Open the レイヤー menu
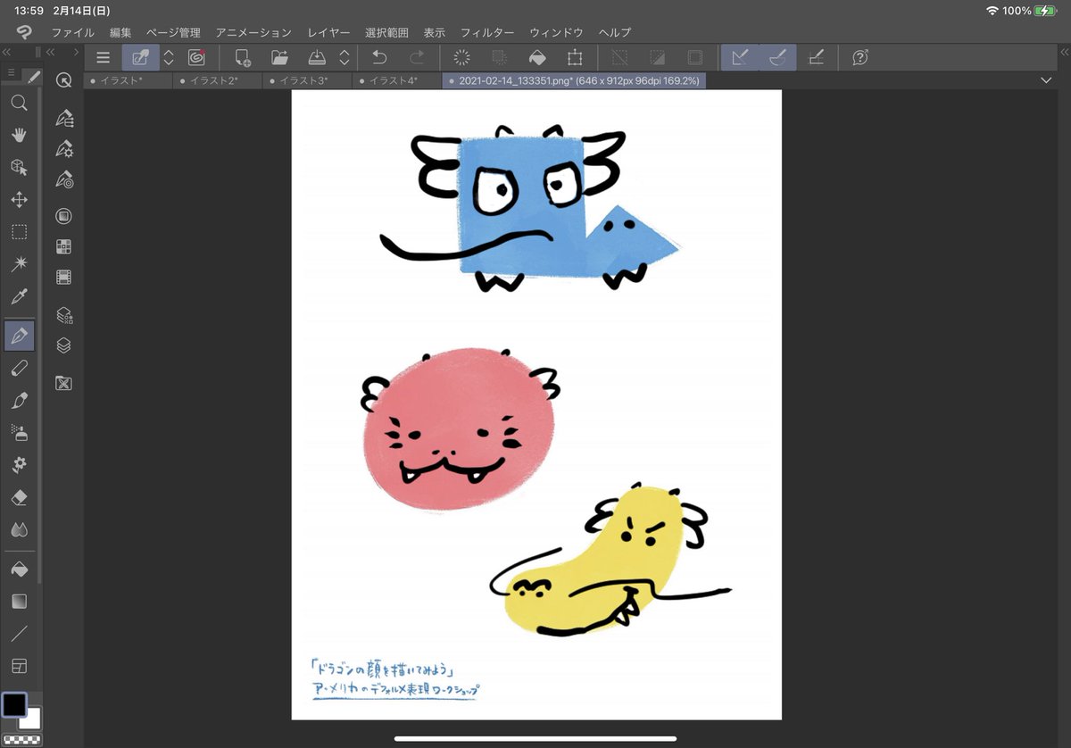Image resolution: width=1071 pixels, height=748 pixels. pos(328,32)
